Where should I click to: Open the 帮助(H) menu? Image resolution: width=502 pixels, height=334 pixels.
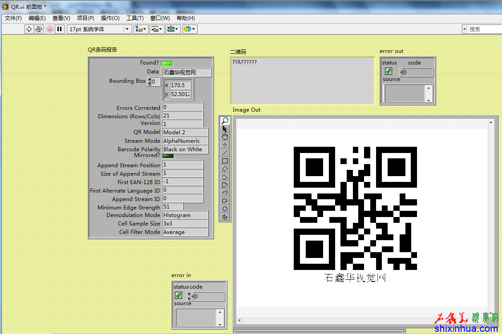(186, 18)
